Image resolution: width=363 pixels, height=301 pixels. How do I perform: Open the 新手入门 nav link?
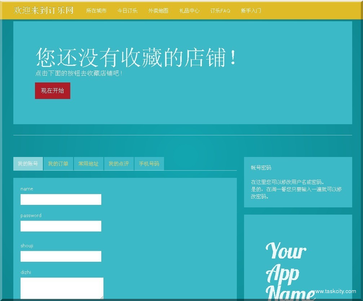pyautogui.click(x=251, y=11)
